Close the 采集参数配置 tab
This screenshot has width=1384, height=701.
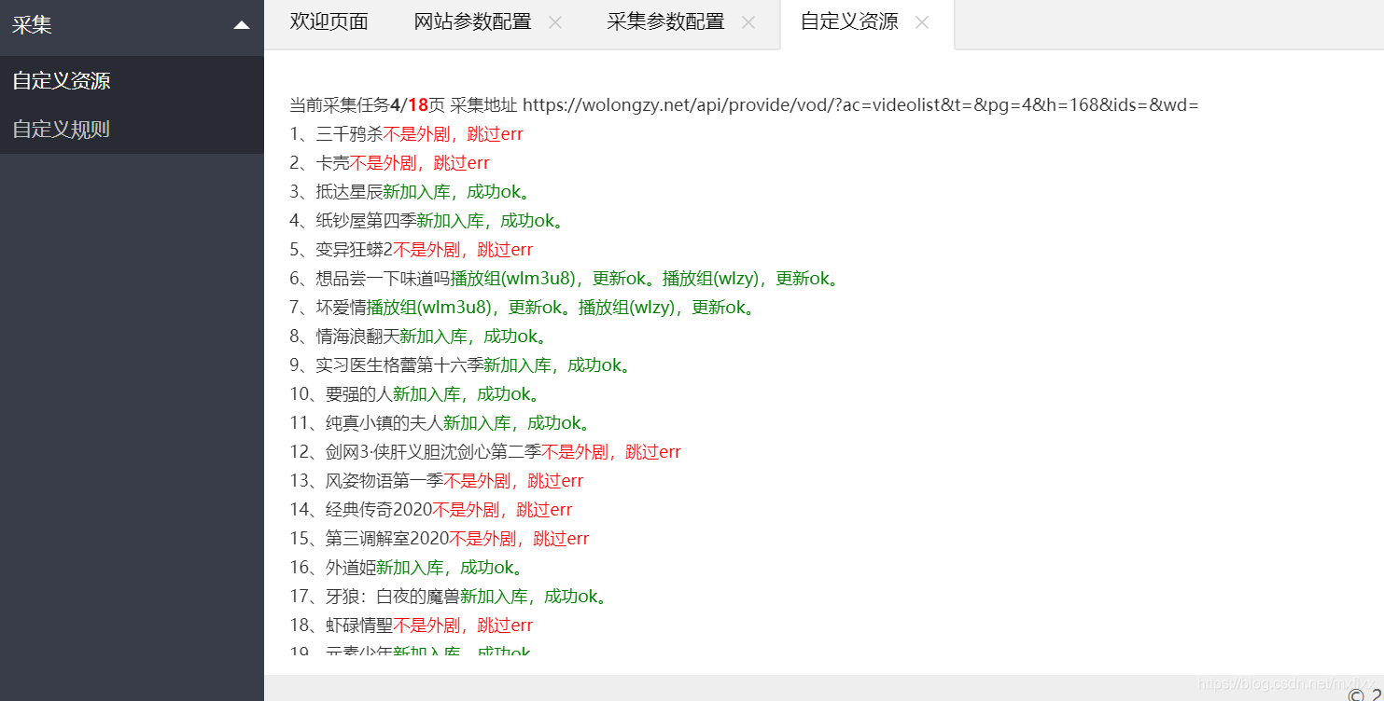(x=748, y=22)
